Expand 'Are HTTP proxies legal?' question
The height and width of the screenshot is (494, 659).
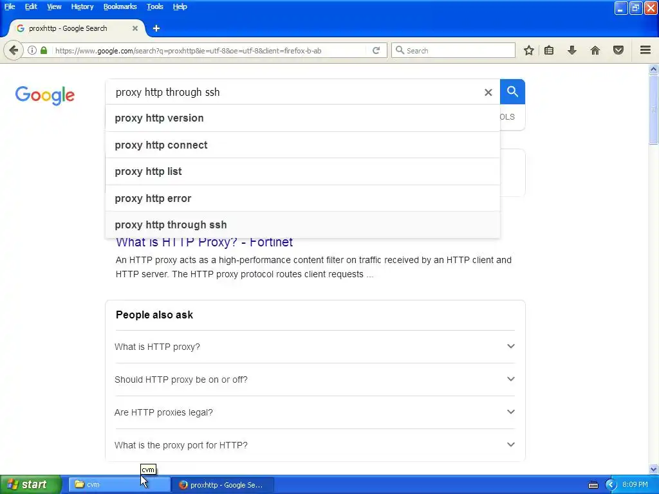coord(315,412)
